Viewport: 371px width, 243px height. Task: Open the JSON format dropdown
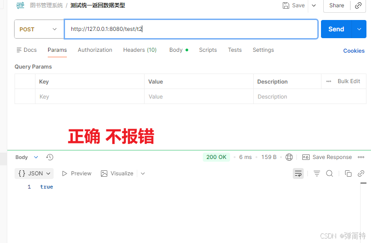34,174
